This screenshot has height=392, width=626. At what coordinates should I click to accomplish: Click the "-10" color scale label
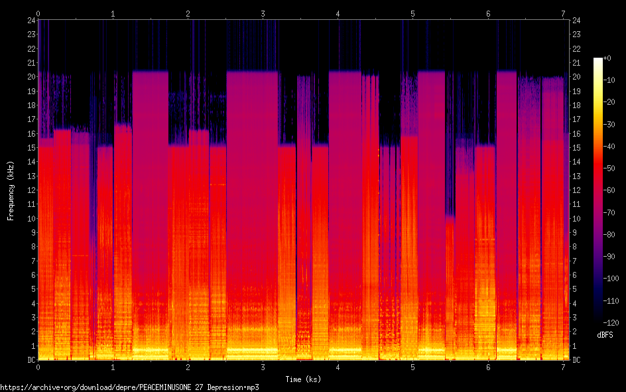coord(609,80)
